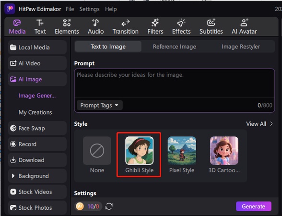282x216 pixels.
Task: Click the 10/0 credits counter
Action: [93, 206]
